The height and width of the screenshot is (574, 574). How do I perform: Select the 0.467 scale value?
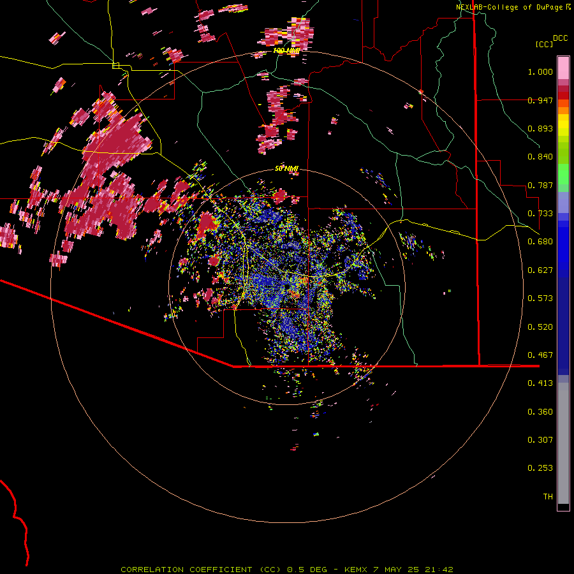(x=540, y=355)
